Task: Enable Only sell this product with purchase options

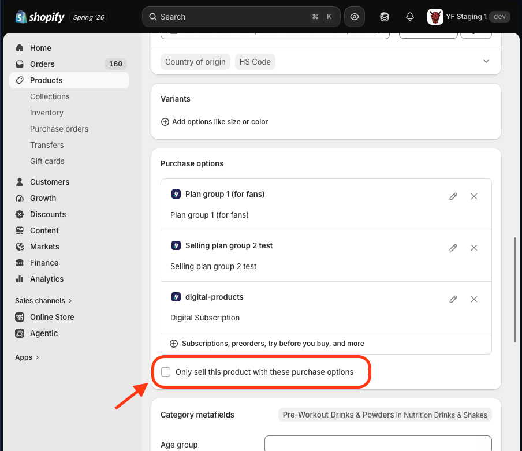Action: 166,372
